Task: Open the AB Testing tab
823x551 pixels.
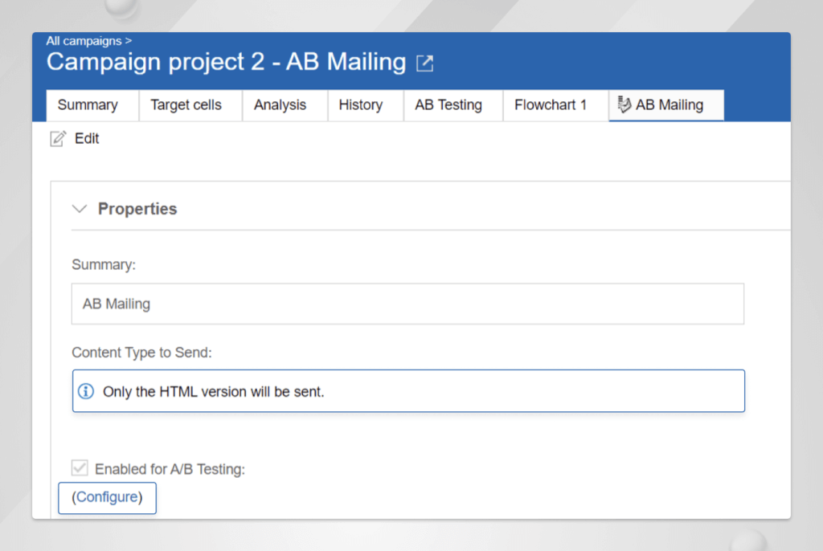Action: 448,104
